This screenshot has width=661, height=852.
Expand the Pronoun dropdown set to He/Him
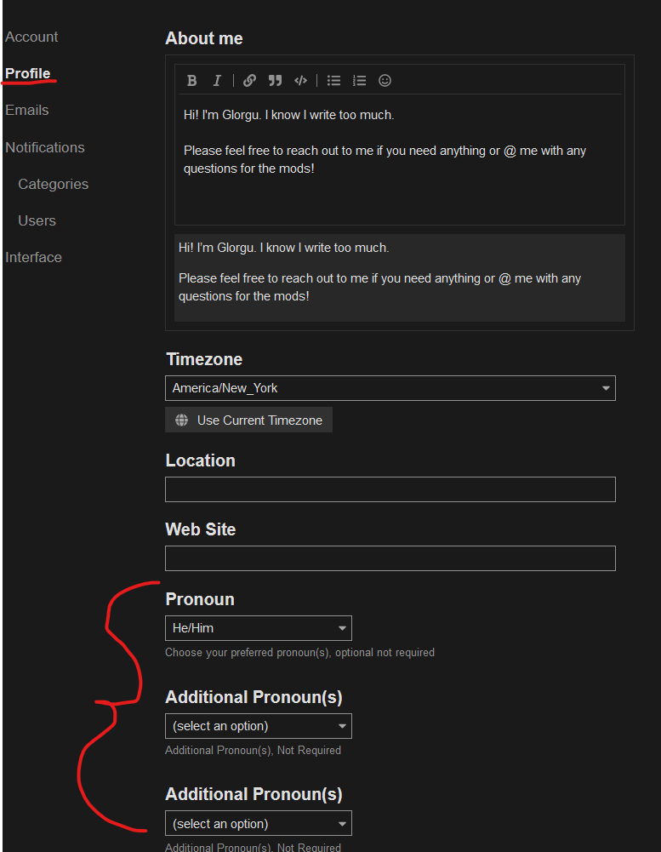[258, 628]
